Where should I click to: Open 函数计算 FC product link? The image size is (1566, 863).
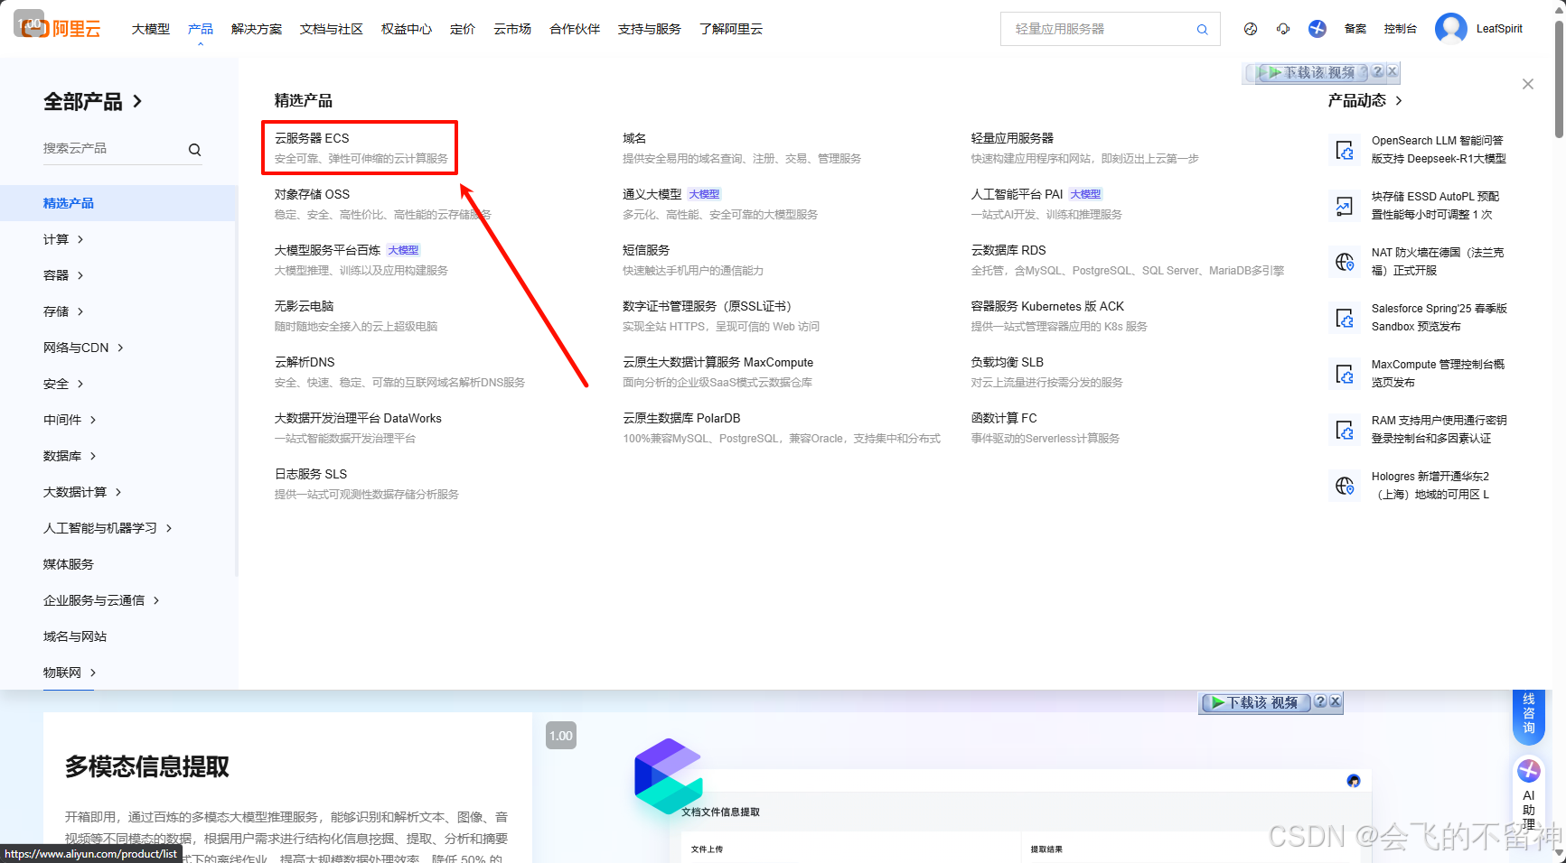tap(1004, 418)
